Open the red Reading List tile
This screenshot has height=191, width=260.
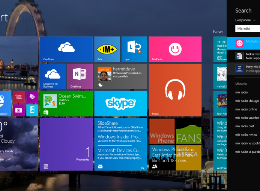19,97
